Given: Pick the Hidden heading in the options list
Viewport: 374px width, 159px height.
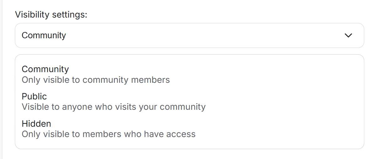Looking at the screenshot, I should click(x=36, y=124).
